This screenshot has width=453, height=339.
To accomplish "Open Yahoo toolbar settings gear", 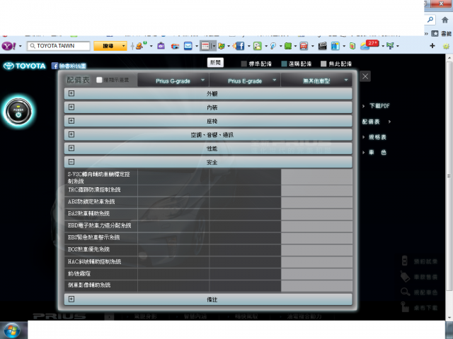I will (x=447, y=46).
